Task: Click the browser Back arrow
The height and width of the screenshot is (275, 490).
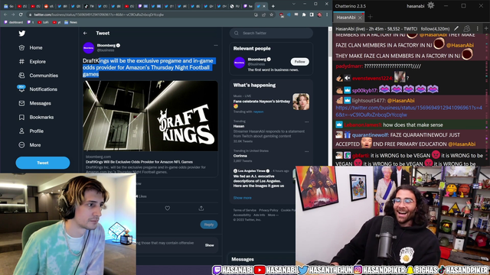Action: [5, 15]
